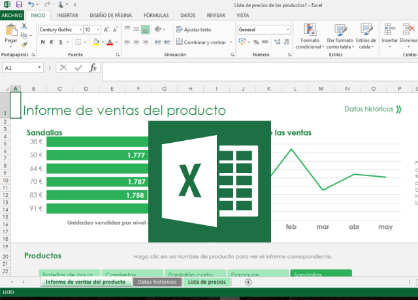
Task: Open General number format dropdown
Action: [288, 29]
